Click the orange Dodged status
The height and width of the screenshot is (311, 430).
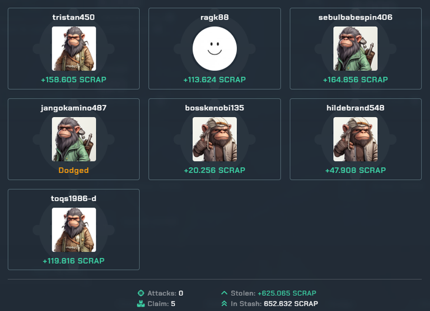pos(73,170)
